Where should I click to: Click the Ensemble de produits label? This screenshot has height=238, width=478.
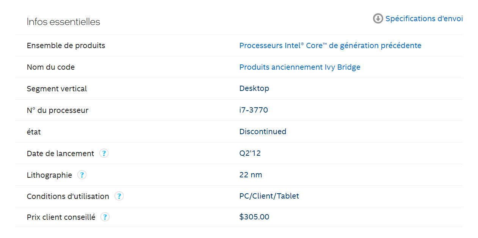[x=66, y=45]
